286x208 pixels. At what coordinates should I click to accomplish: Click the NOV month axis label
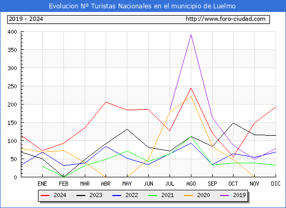tap(254, 184)
